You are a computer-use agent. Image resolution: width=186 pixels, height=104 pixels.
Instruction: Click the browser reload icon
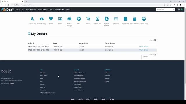click(x=8, y=5)
